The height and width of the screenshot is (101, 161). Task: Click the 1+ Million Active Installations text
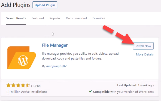[27, 92]
